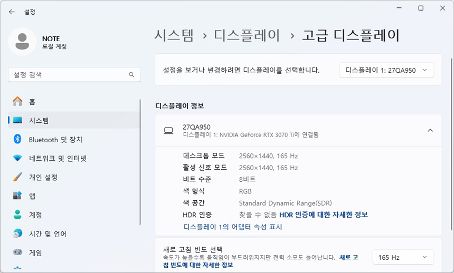This screenshot has width=454, height=273.
Task: Select Bluetooth 및 장치 in sidebar
Action: pos(55,140)
